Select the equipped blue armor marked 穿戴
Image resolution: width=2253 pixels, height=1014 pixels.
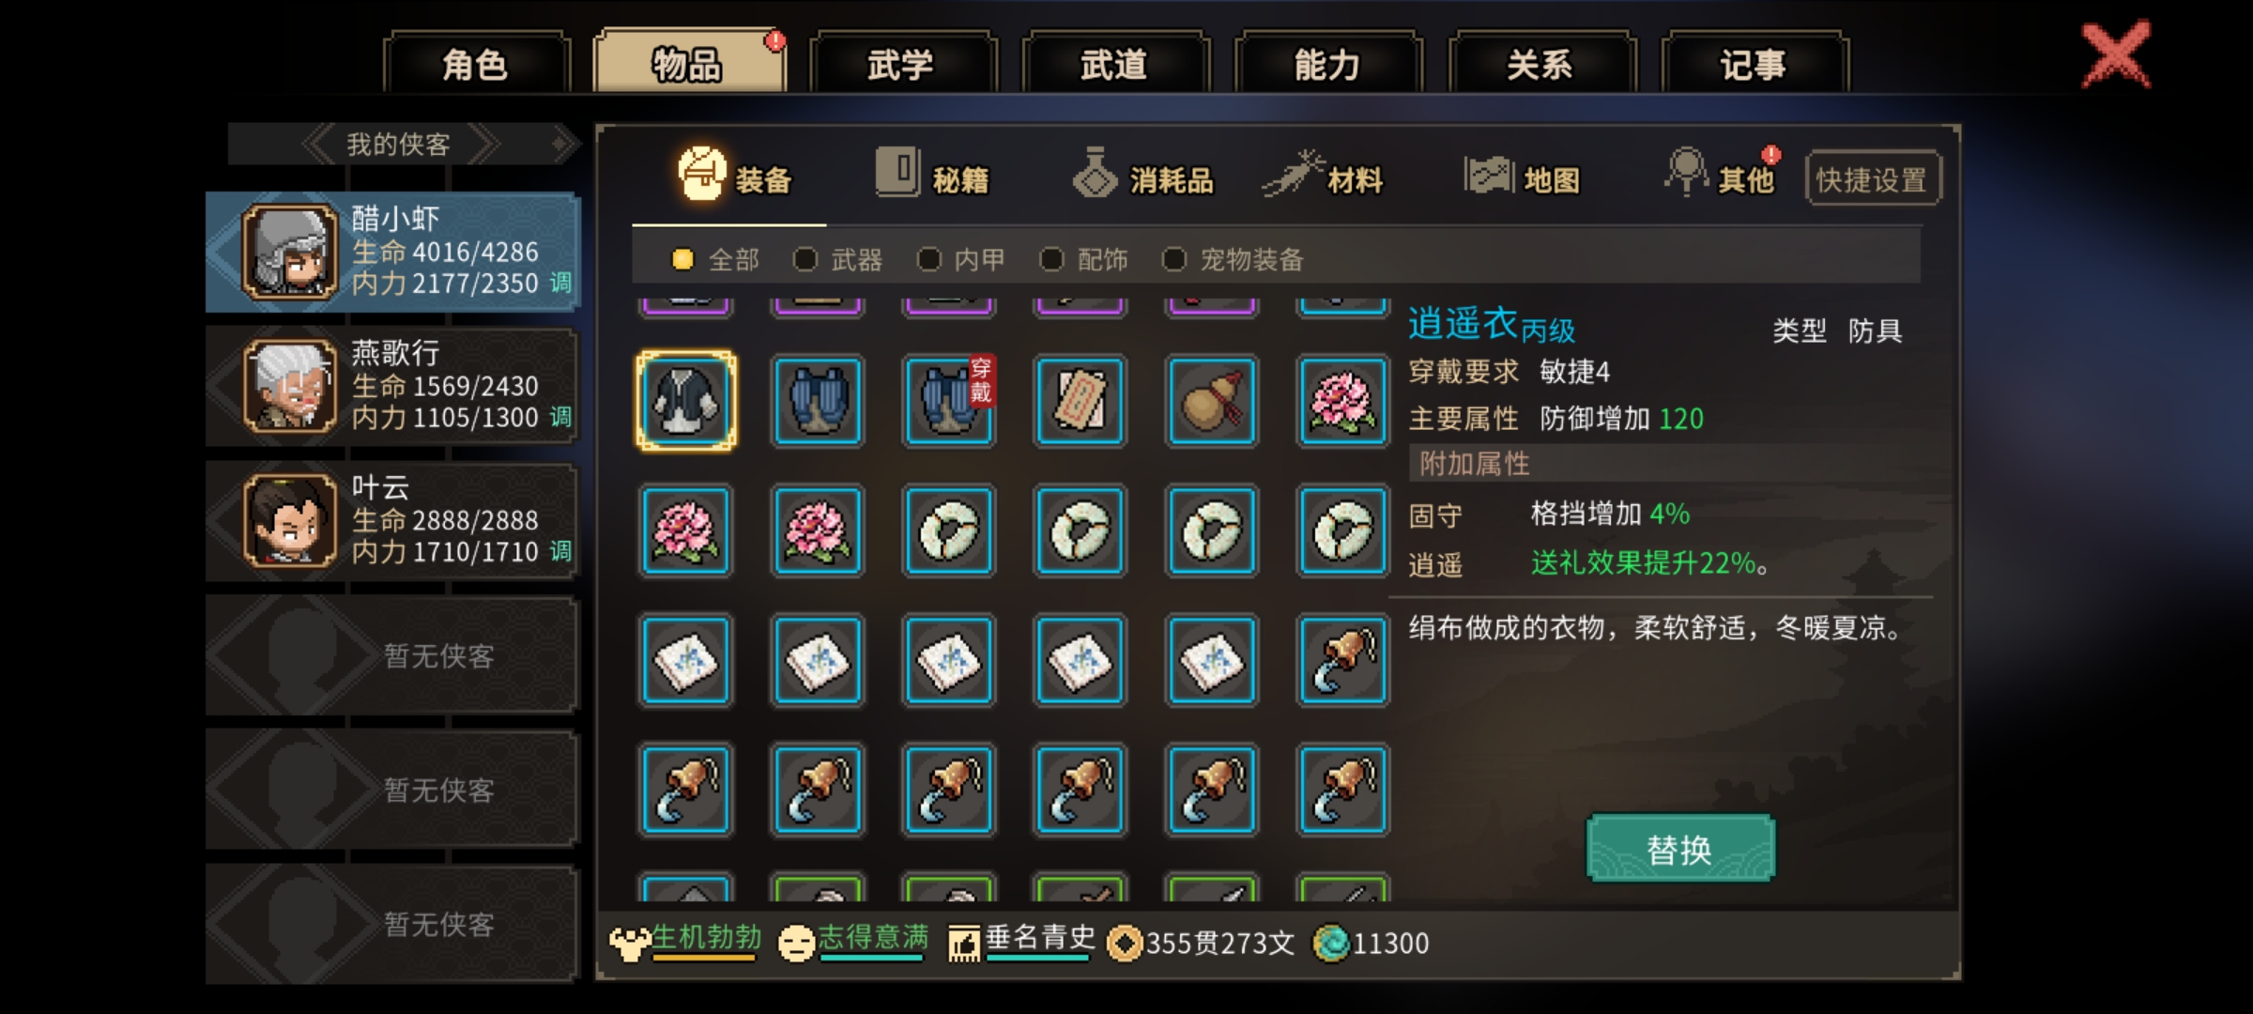[x=949, y=401]
